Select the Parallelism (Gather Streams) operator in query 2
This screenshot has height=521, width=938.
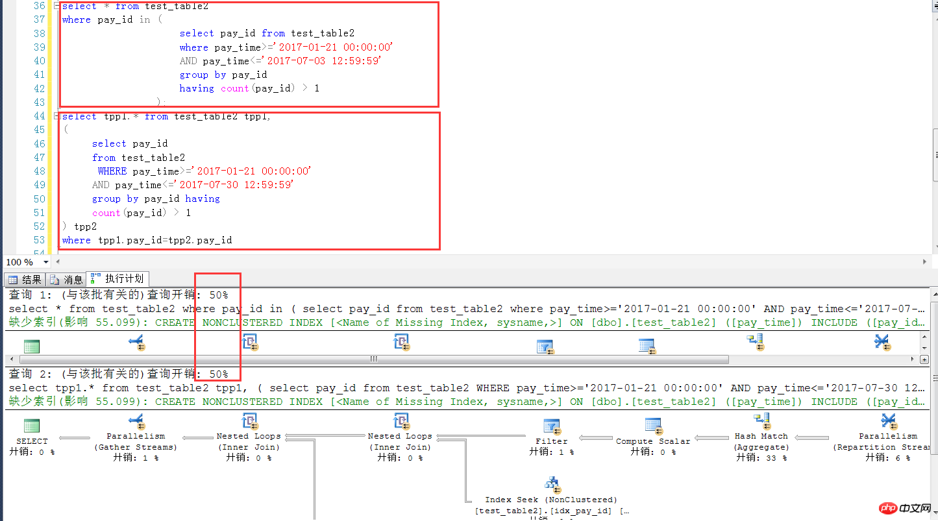(x=136, y=421)
